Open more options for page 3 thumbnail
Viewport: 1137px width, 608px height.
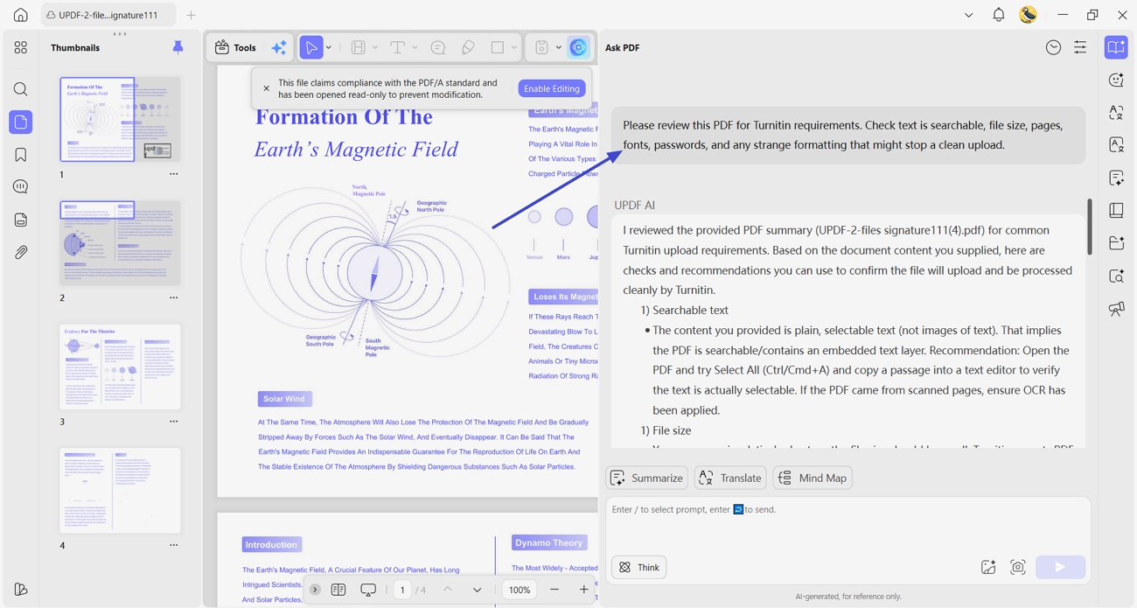click(173, 422)
